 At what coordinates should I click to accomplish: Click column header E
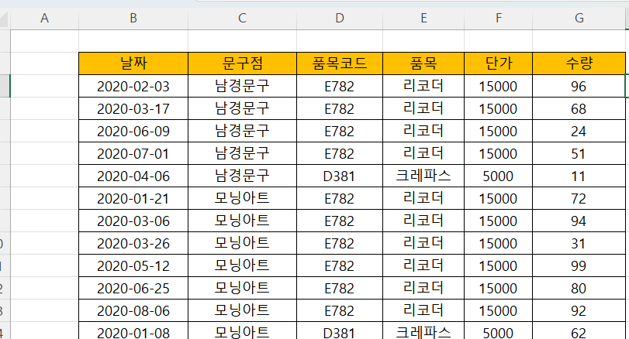[x=423, y=18]
